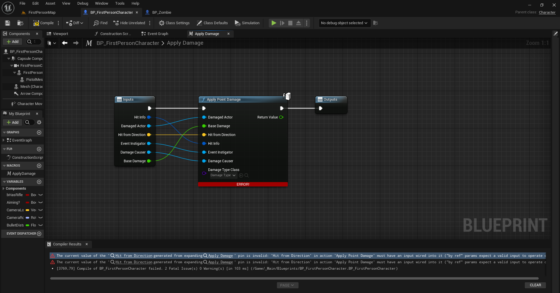Toggle visibility eye for BulletDist variable
Image resolution: width=560 pixels, height=293 pixels.
tap(41, 225)
